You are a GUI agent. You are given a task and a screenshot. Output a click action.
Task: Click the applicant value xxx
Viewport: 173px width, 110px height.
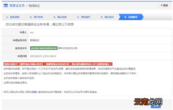click(32, 33)
